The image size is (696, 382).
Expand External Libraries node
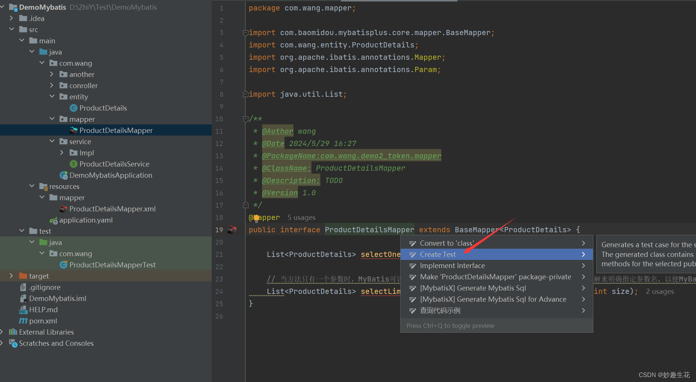point(2,332)
